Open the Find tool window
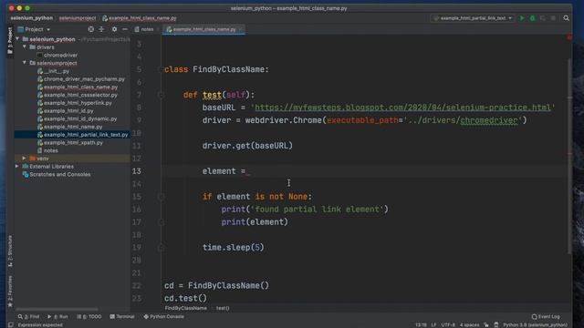 click(x=28, y=316)
